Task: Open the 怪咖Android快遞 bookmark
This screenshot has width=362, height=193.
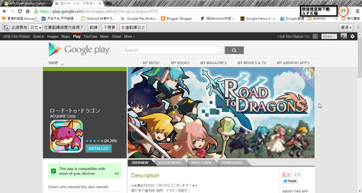Action: click(218, 19)
